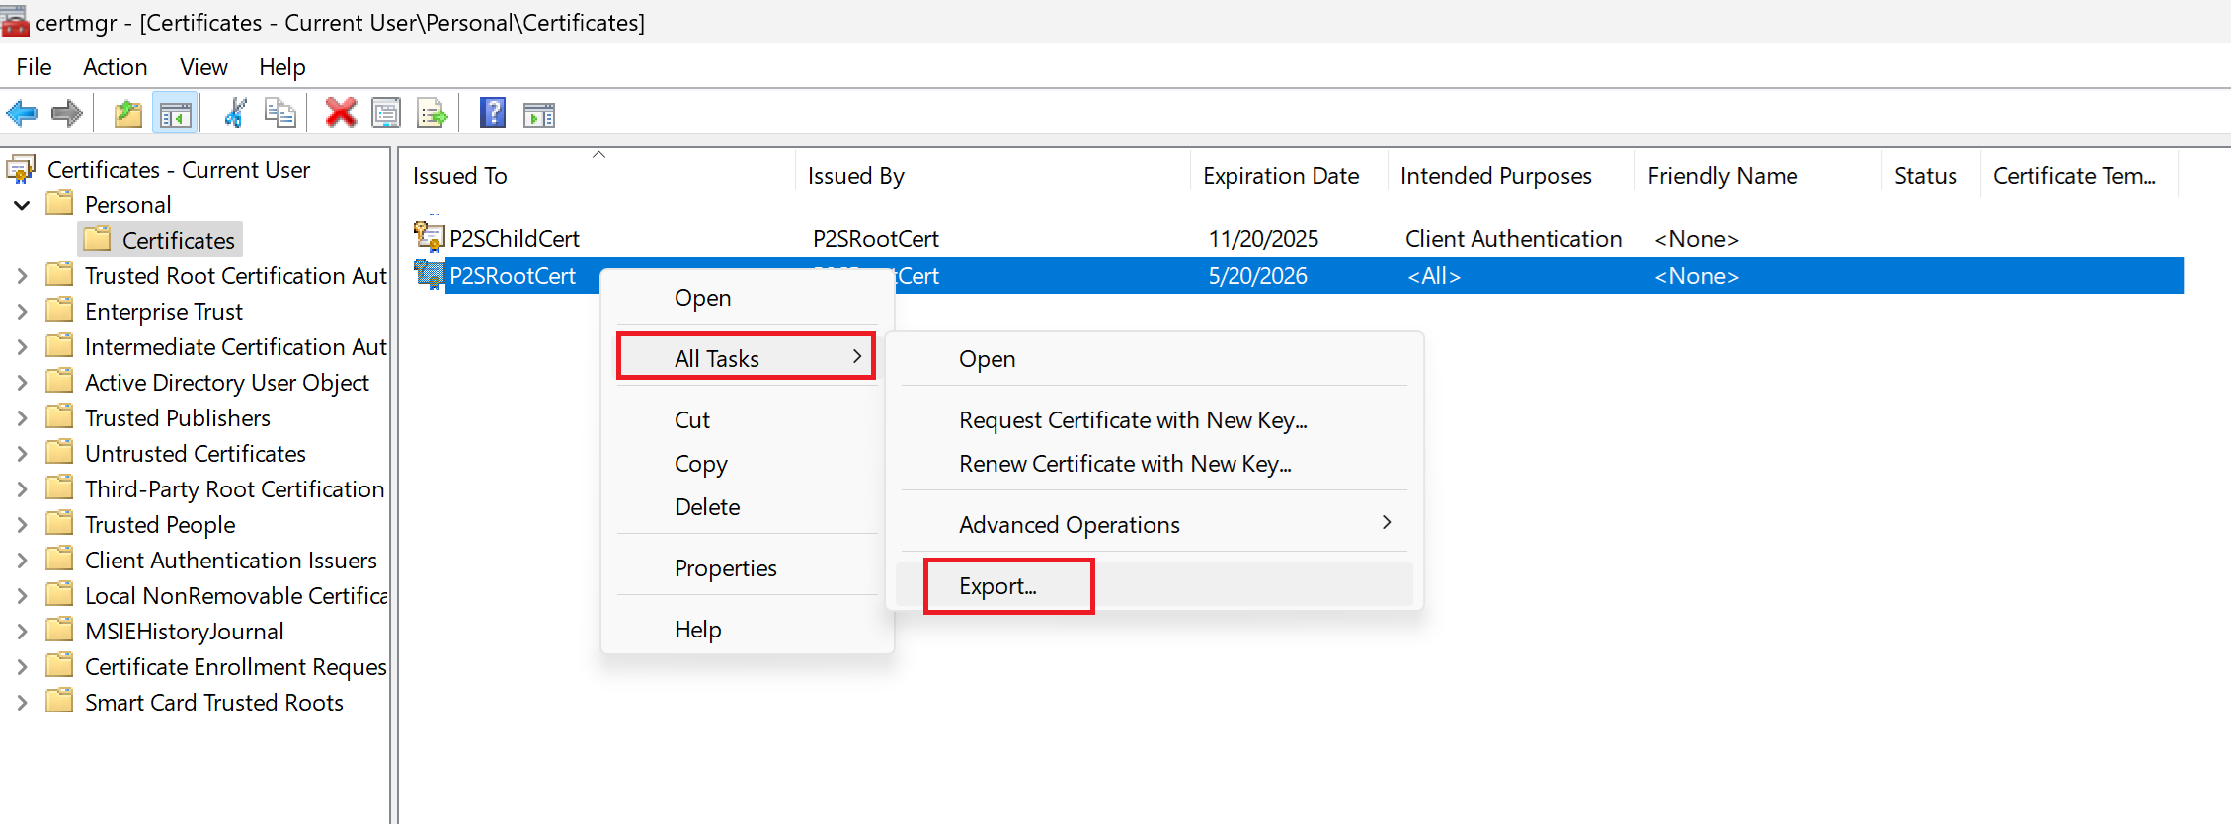Toggle Show/Hide Console Tree toolbar button
The height and width of the screenshot is (824, 2231).
(176, 113)
